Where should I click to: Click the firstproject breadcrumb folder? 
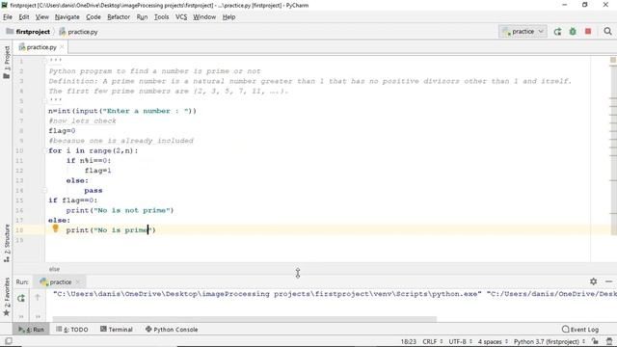click(x=28, y=32)
